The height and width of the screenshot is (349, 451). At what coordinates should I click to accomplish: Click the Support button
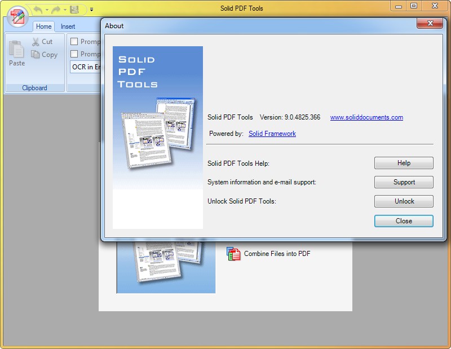pos(404,182)
